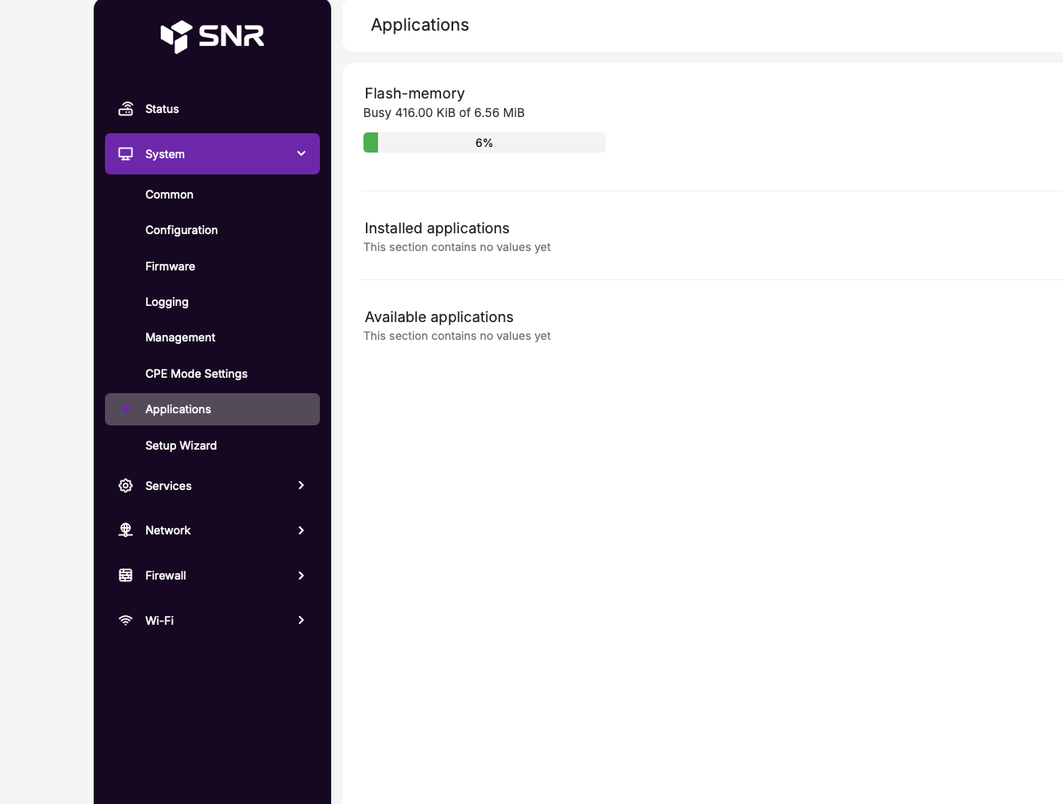The height and width of the screenshot is (804, 1063).
Task: Collapse the System menu chevron
Action: point(301,153)
